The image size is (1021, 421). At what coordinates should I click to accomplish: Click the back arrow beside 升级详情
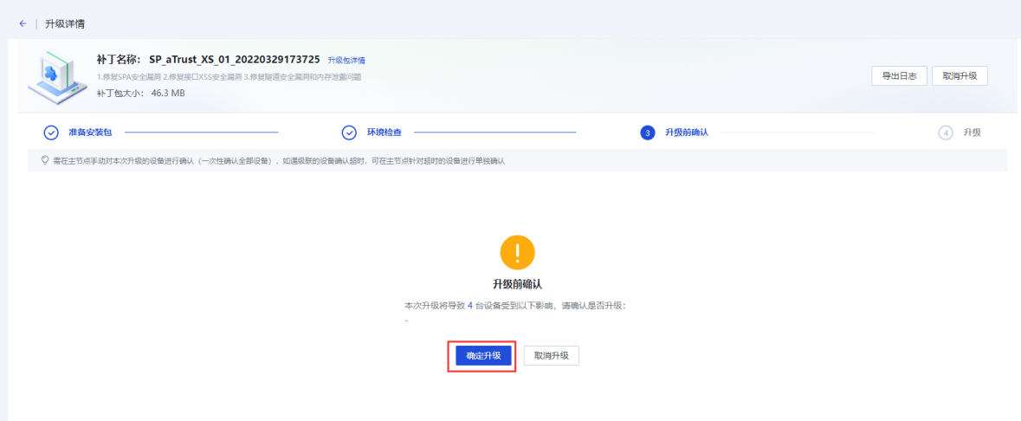click(x=23, y=23)
